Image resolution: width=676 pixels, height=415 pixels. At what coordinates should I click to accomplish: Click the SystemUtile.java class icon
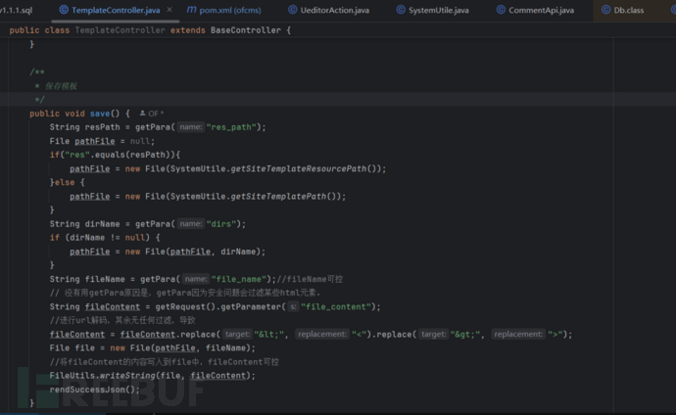click(x=401, y=10)
